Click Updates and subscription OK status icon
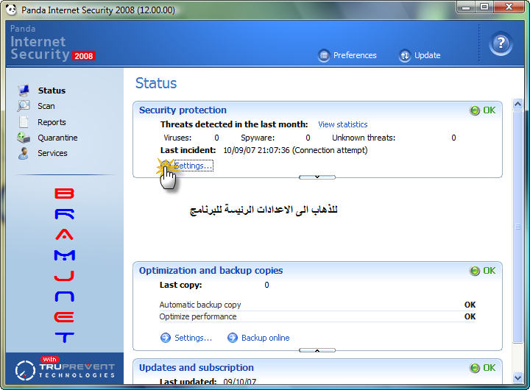 [475, 368]
